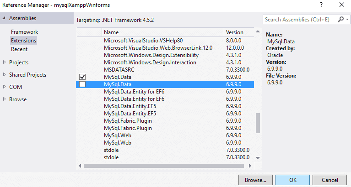Click MSDATASRC version 7.0.3300.0 cell
This screenshot has width=351, height=187.
(238, 70)
